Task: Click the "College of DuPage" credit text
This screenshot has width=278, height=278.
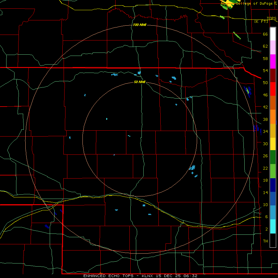Action: tap(254, 3)
